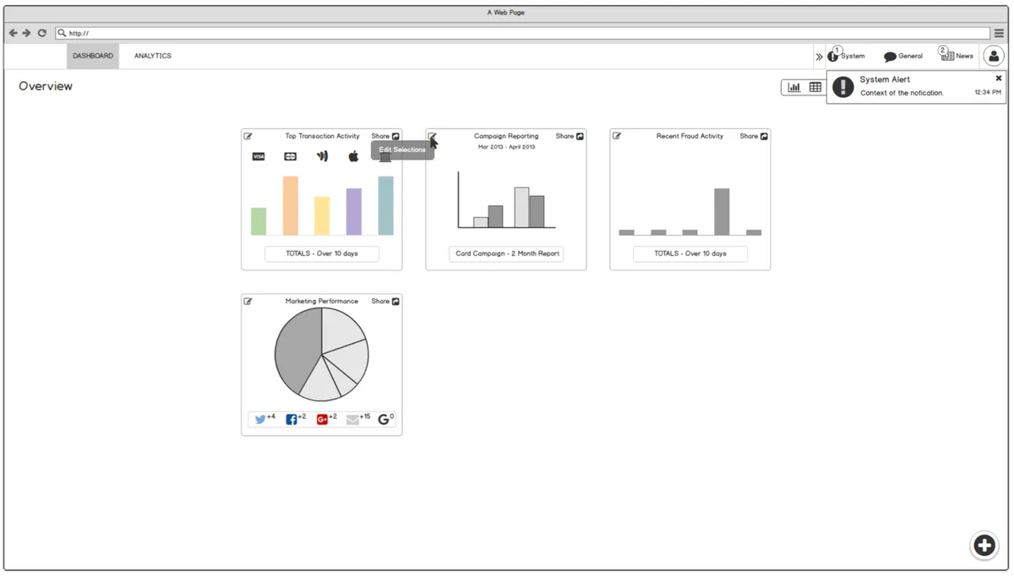Select the Google+ icon under the pie chart
1014x576 pixels.
322,417
